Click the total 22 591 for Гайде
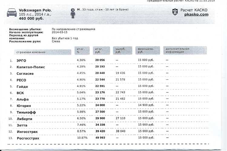 click(x=100, y=86)
